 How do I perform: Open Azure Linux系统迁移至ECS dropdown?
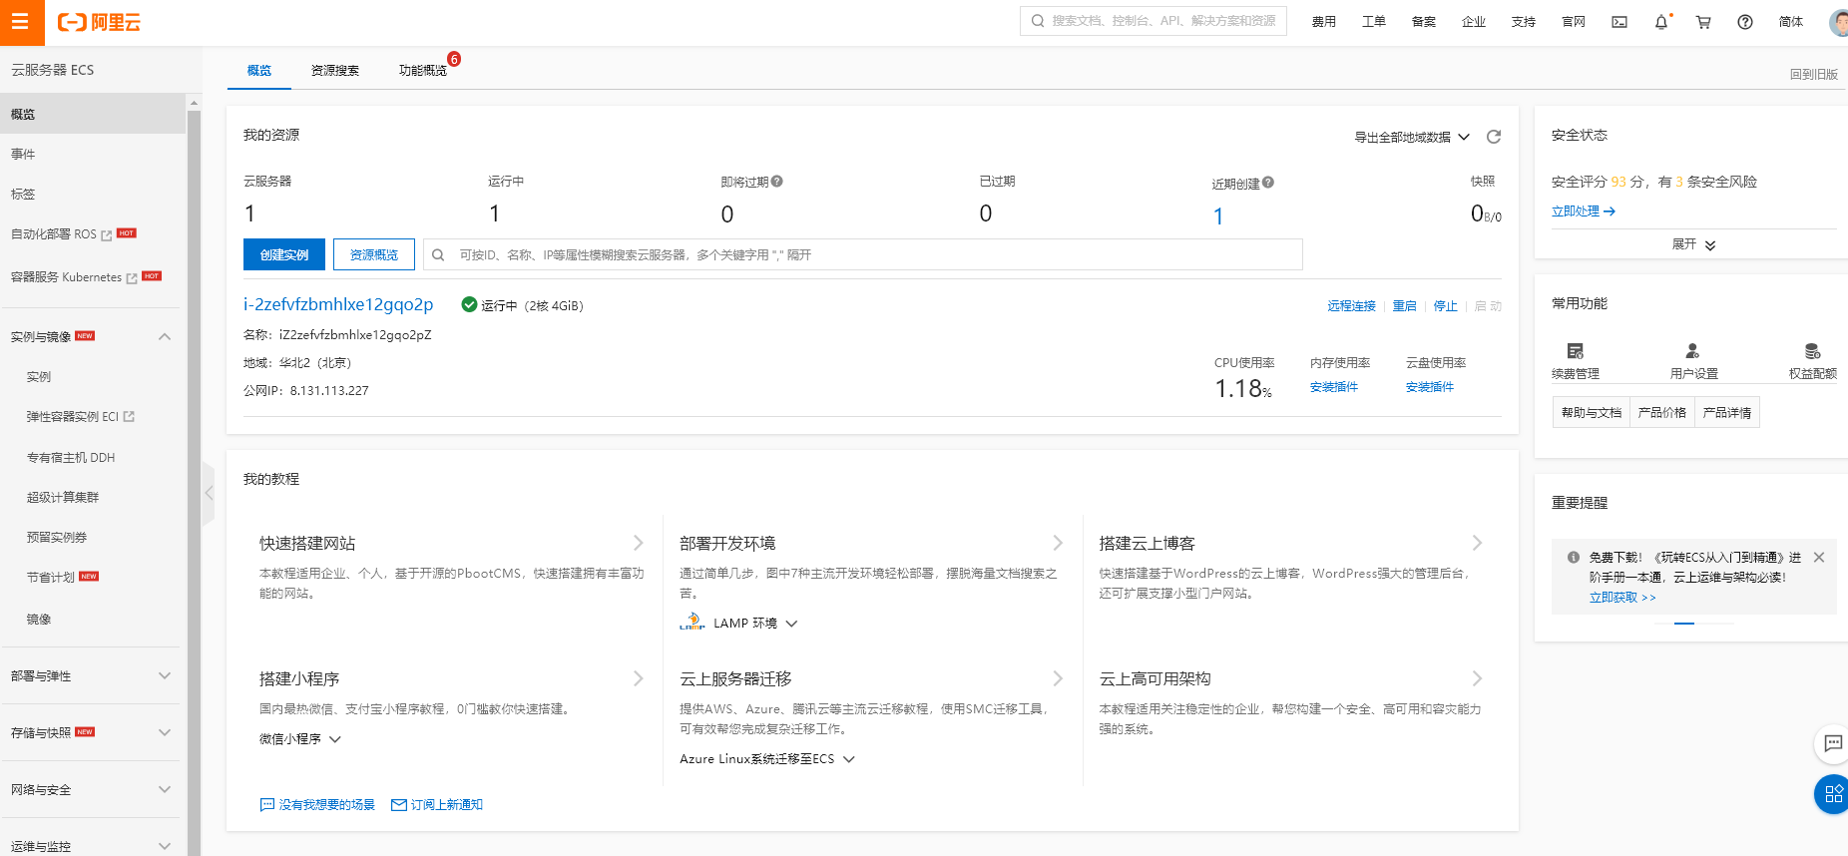(x=767, y=759)
